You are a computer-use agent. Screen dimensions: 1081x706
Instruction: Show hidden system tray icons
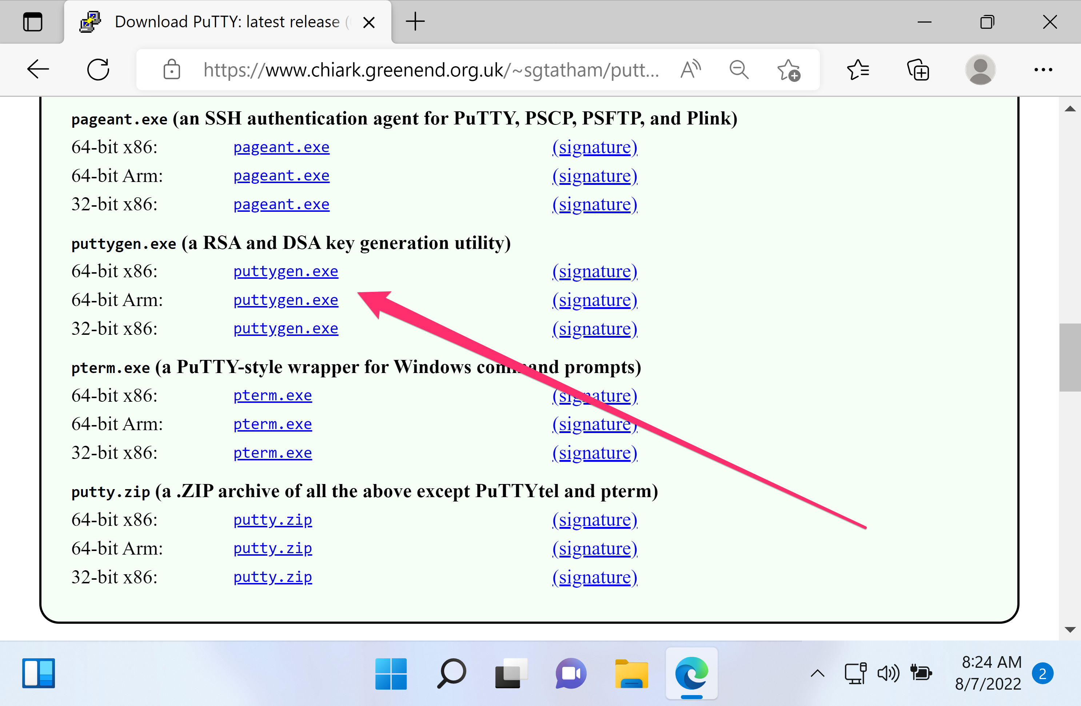click(817, 674)
